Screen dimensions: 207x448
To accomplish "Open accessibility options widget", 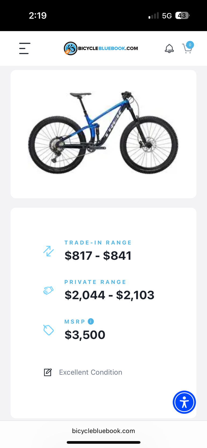I will [184, 402].
